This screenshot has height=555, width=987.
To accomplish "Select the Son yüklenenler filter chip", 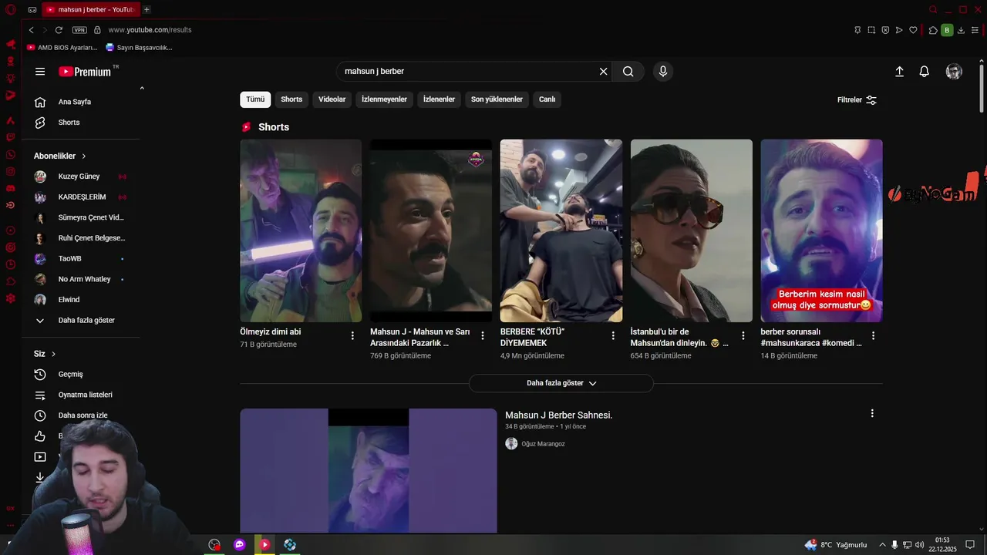I will pyautogui.click(x=497, y=99).
